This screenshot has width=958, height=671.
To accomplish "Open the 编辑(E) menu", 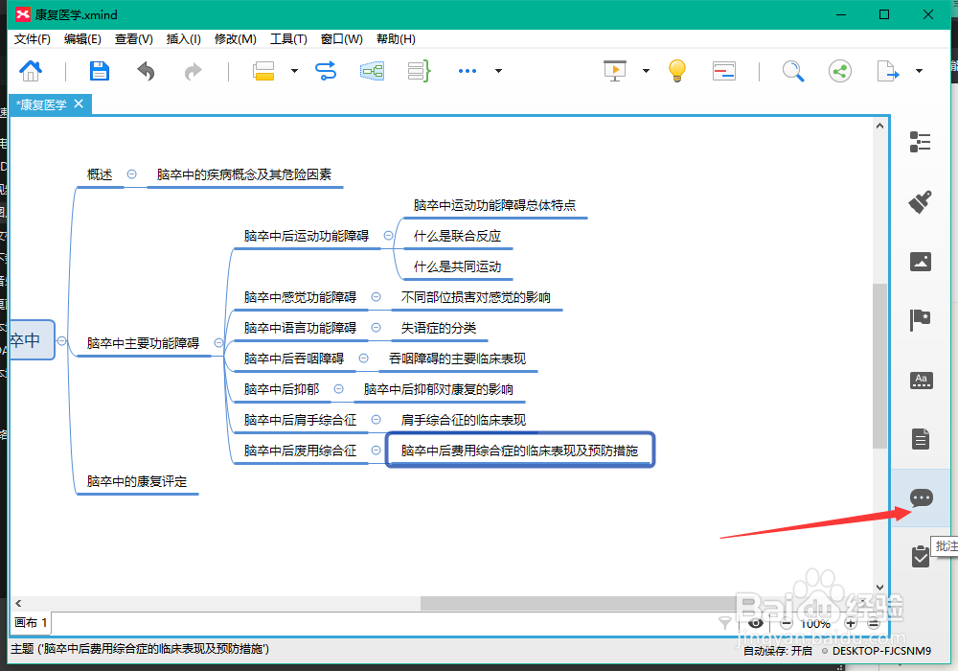I will tap(82, 39).
